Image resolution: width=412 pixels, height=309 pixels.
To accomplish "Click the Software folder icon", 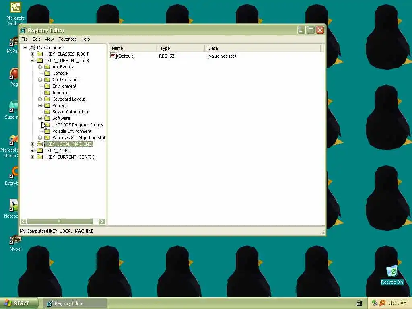I will (x=47, y=118).
